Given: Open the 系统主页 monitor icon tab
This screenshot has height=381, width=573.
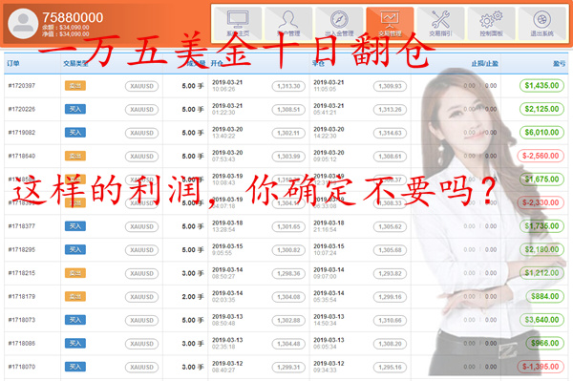Looking at the screenshot, I should coord(238,24).
